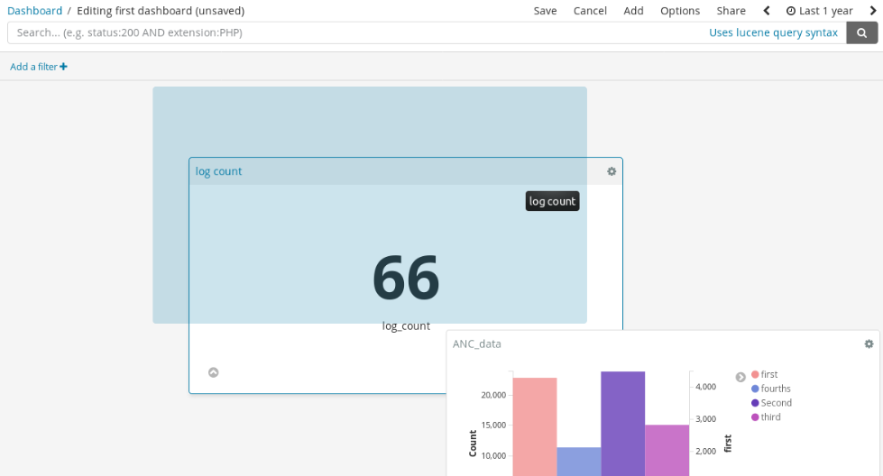Save the dashboard
This screenshot has height=476, width=883.
pos(545,11)
